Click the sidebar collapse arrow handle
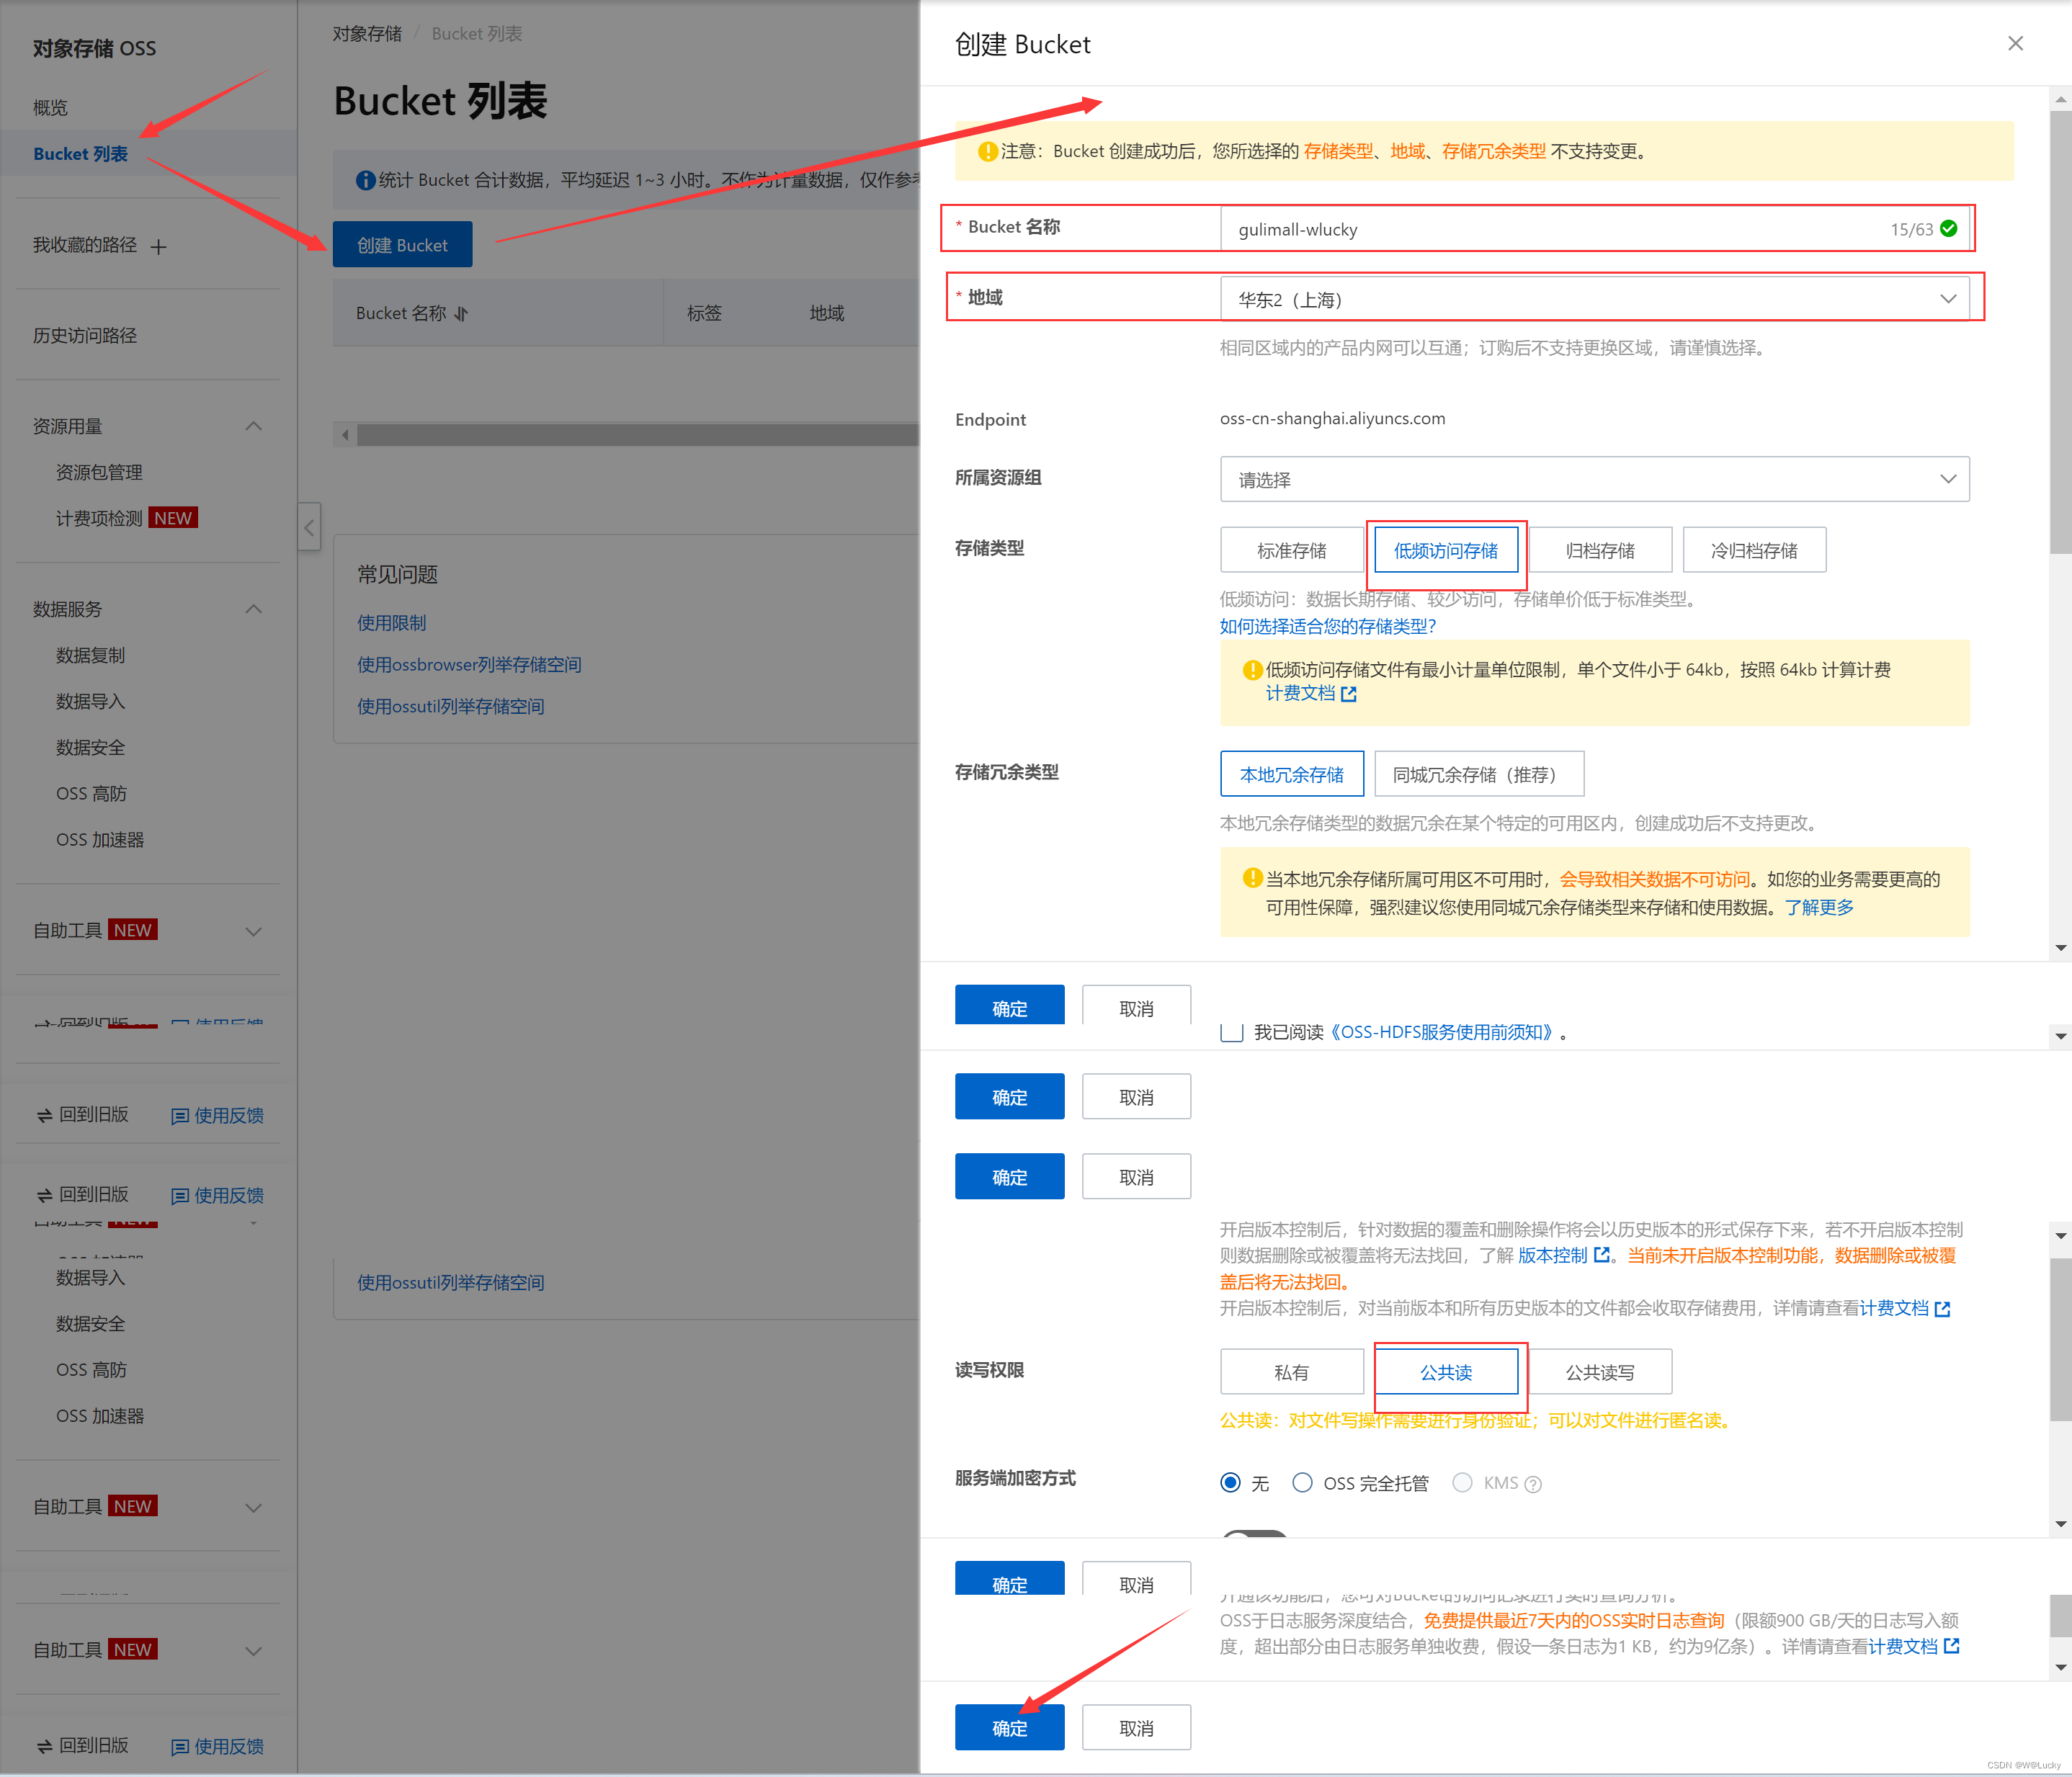This screenshot has width=2072, height=1777. 309,527
